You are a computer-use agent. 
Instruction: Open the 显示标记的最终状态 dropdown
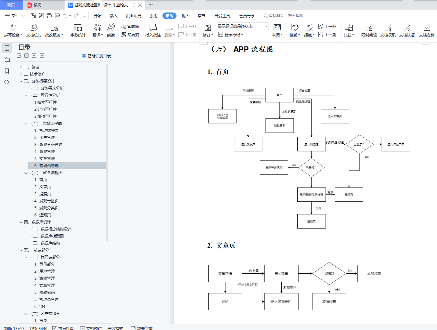coord(243,26)
